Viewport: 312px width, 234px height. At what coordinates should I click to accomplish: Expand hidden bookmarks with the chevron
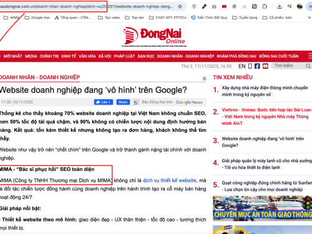click(309, 17)
